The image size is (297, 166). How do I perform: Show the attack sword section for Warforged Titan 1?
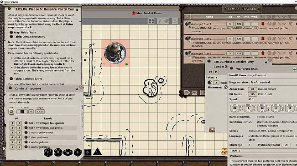point(279,24)
